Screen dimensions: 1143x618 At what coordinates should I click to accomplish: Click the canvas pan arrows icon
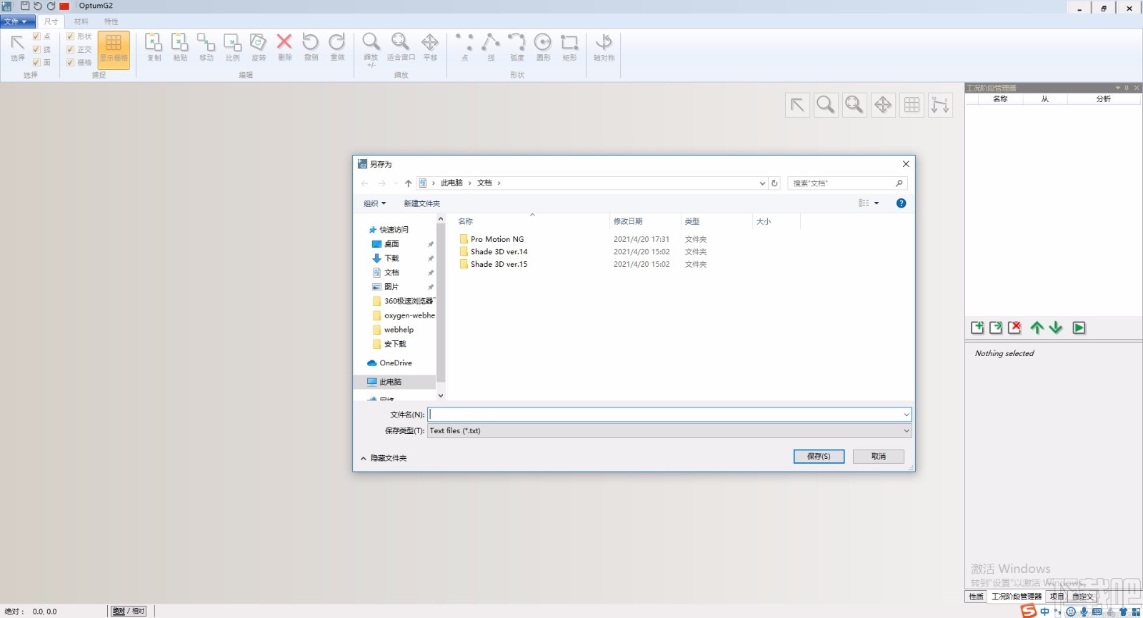(883, 105)
